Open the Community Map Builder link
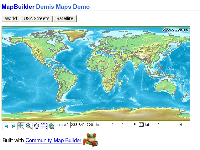Viewport: 200px width, 150px height. (x=53, y=140)
